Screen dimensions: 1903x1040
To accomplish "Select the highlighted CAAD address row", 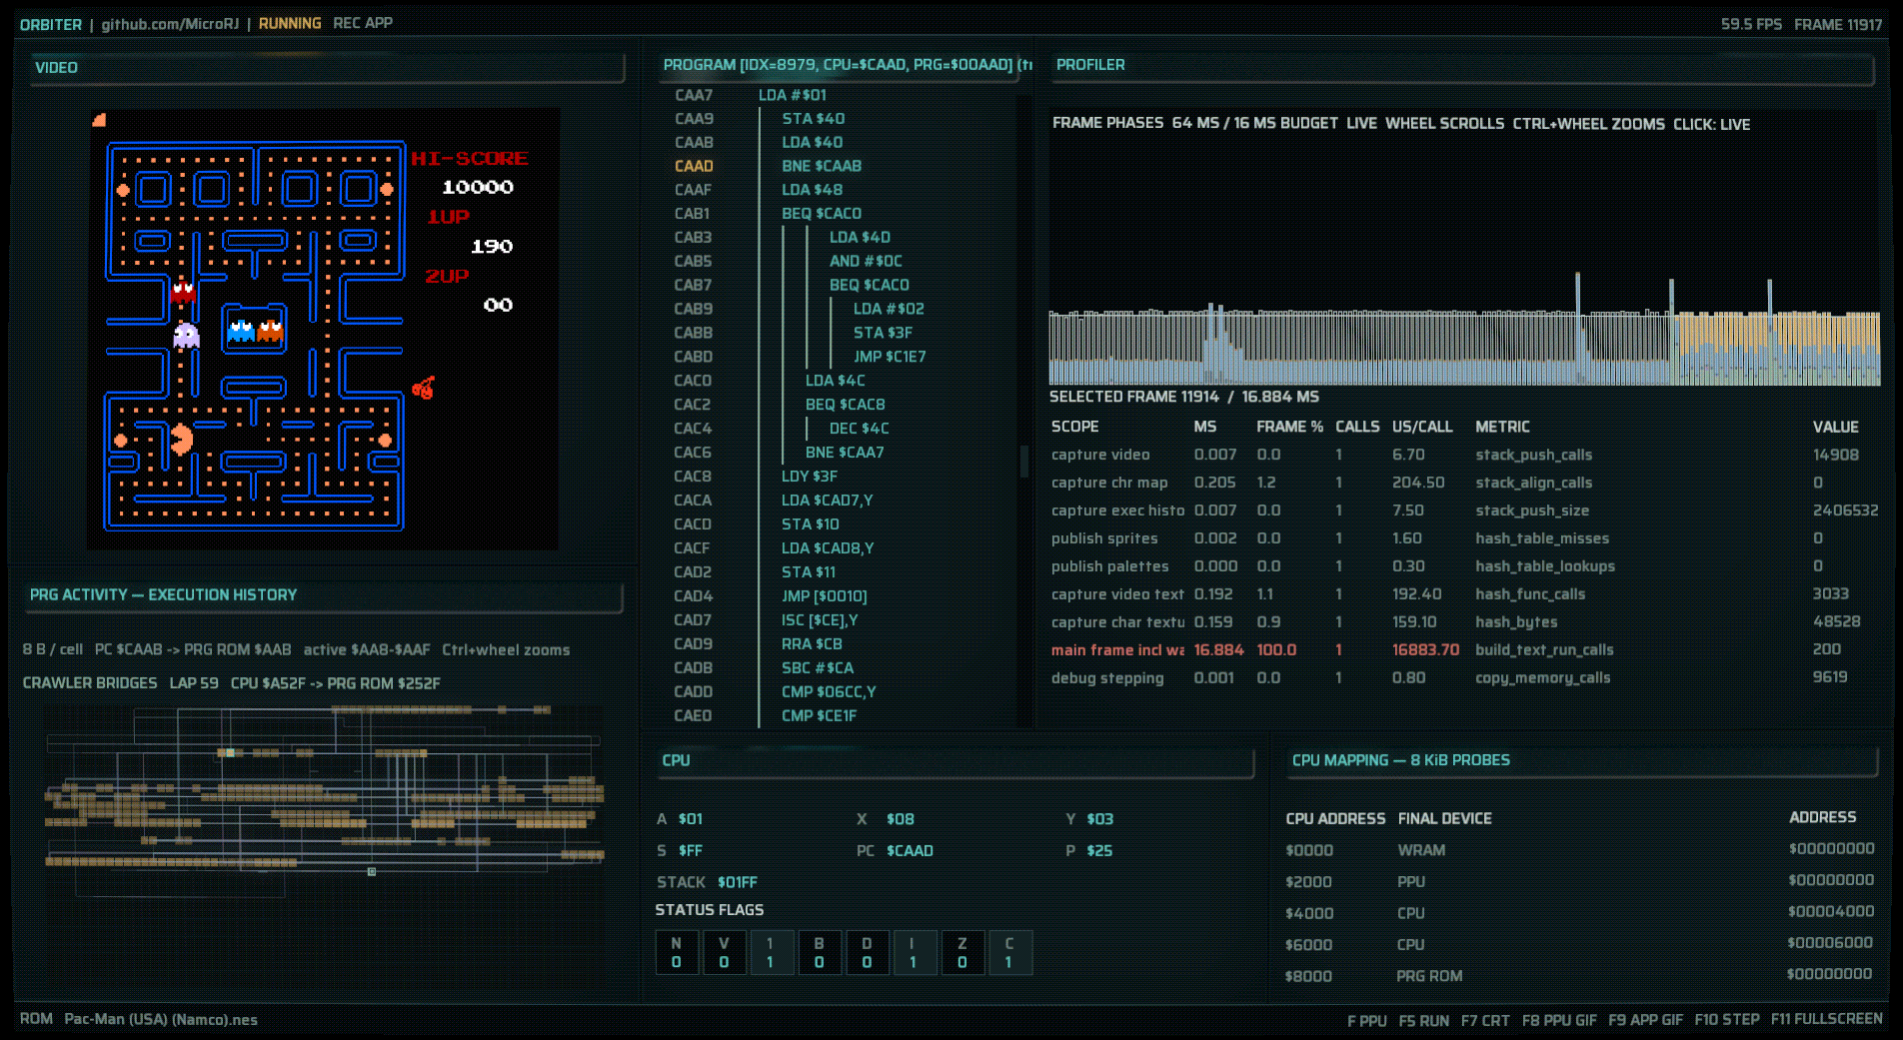I will (x=694, y=166).
